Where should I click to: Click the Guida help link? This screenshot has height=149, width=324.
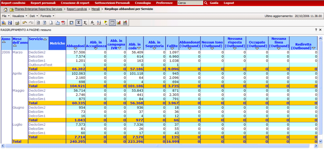click(214, 3)
